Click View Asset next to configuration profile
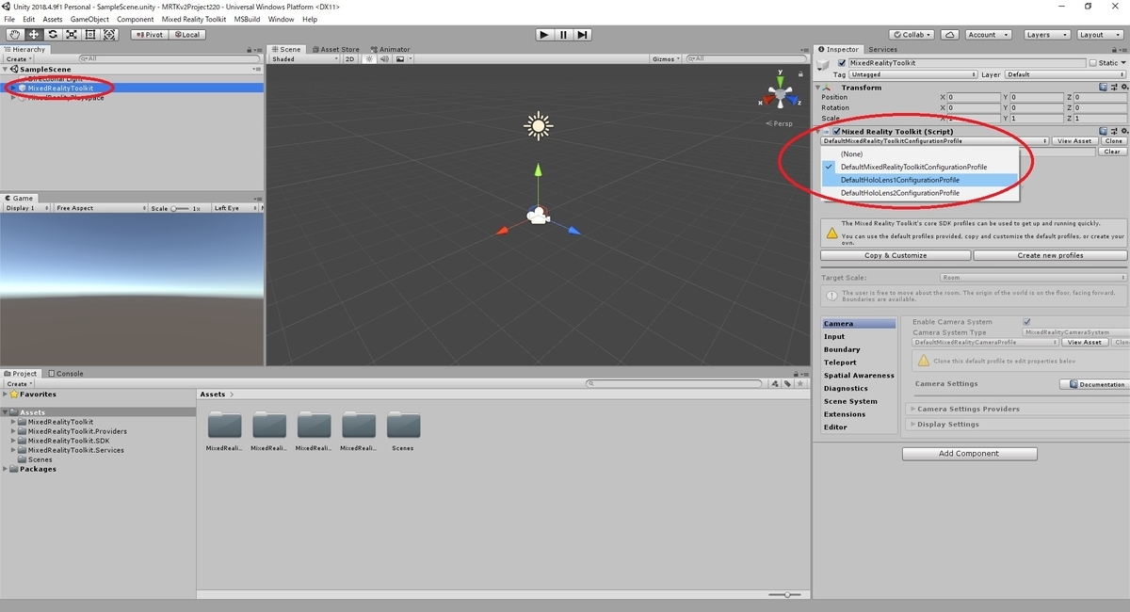The height and width of the screenshot is (612, 1130). coord(1074,140)
